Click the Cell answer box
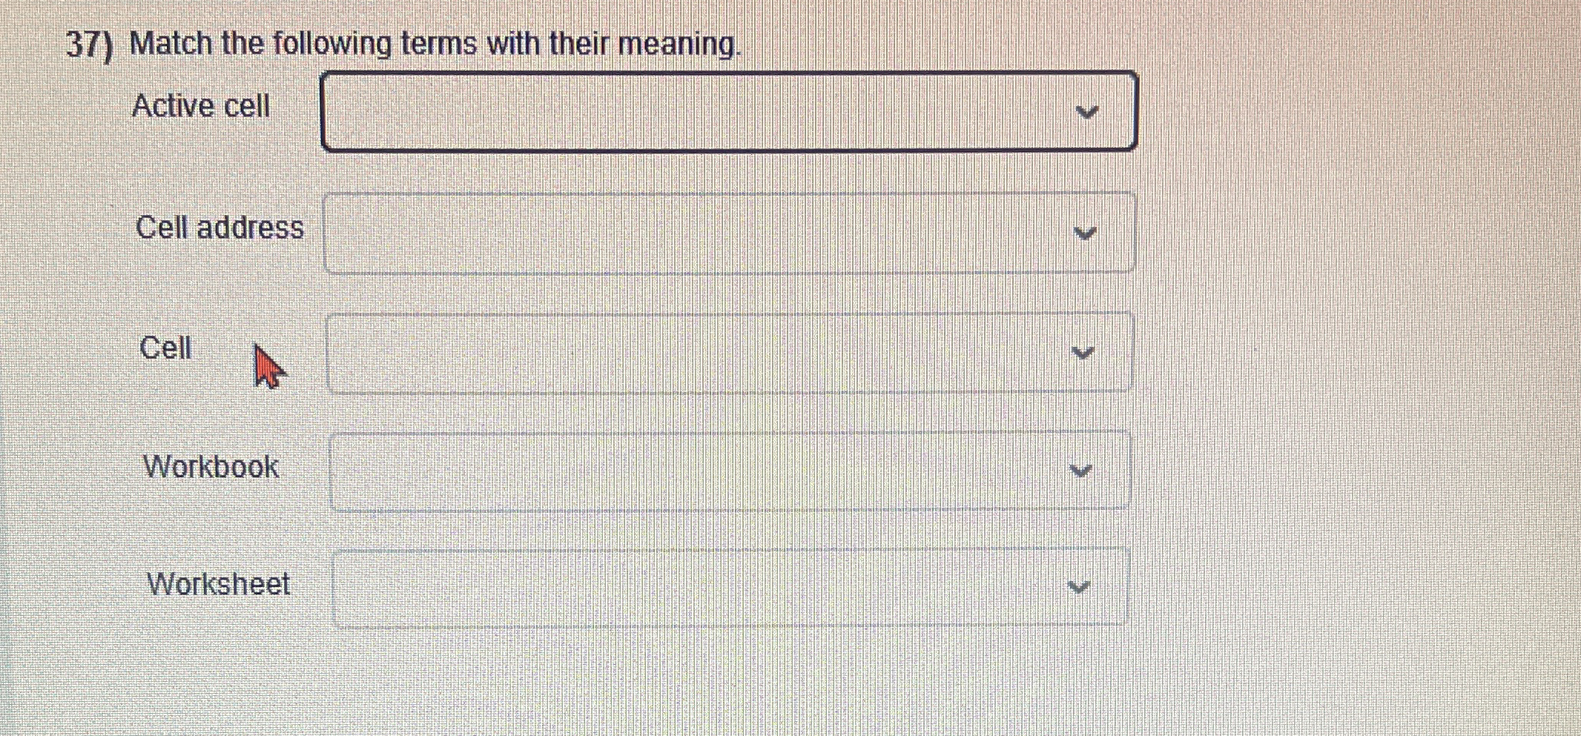 point(727,351)
